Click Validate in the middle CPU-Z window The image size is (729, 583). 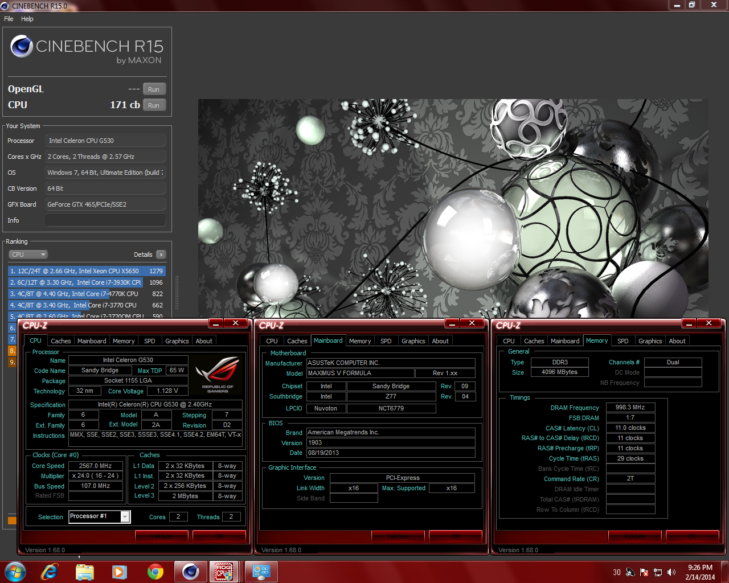398,536
